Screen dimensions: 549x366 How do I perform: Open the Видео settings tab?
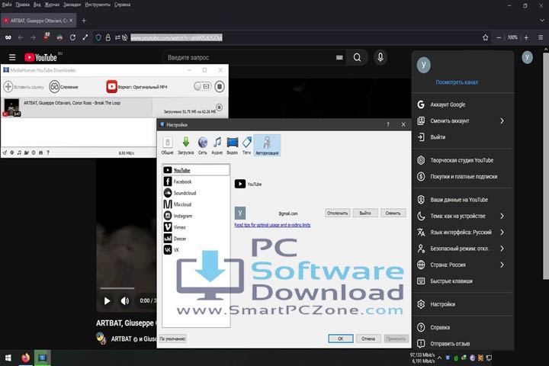[232, 146]
